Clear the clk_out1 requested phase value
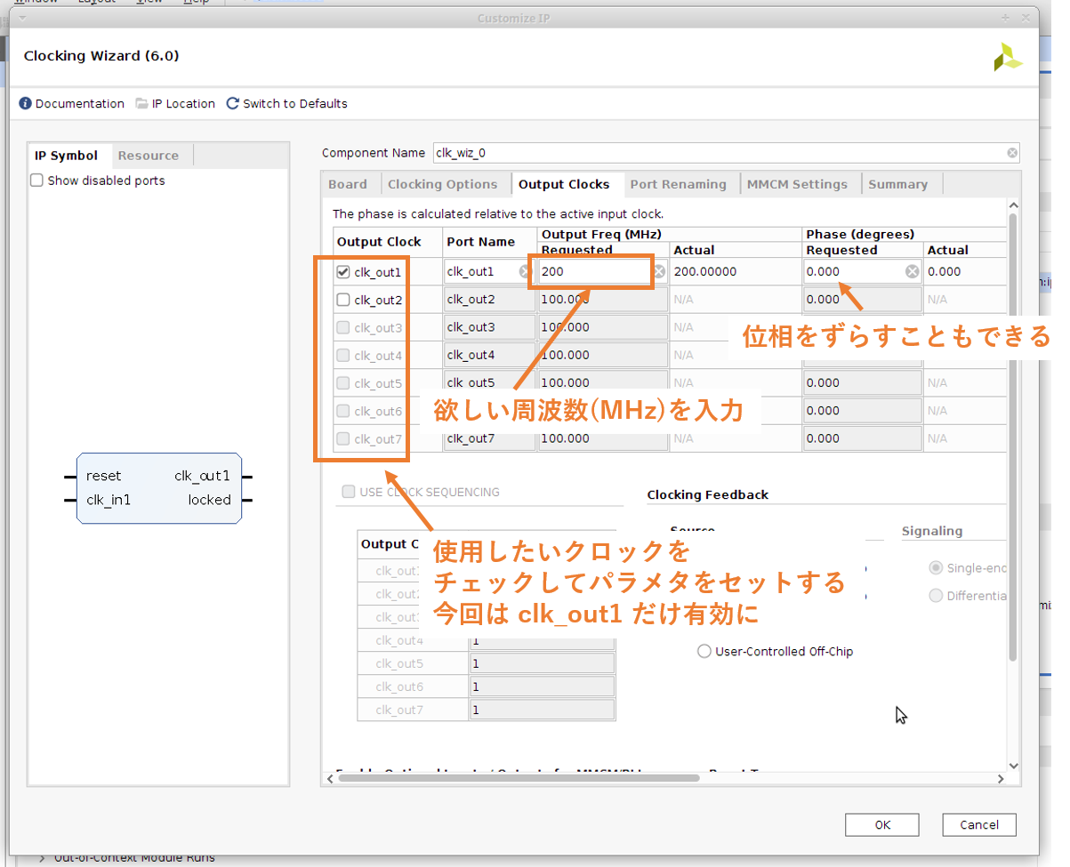This screenshot has width=1070, height=867. (913, 272)
